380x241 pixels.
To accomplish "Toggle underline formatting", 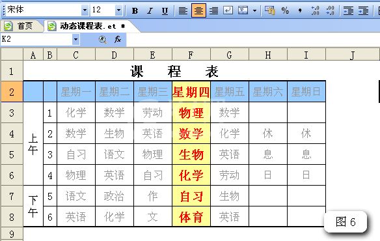I will [165, 10].
